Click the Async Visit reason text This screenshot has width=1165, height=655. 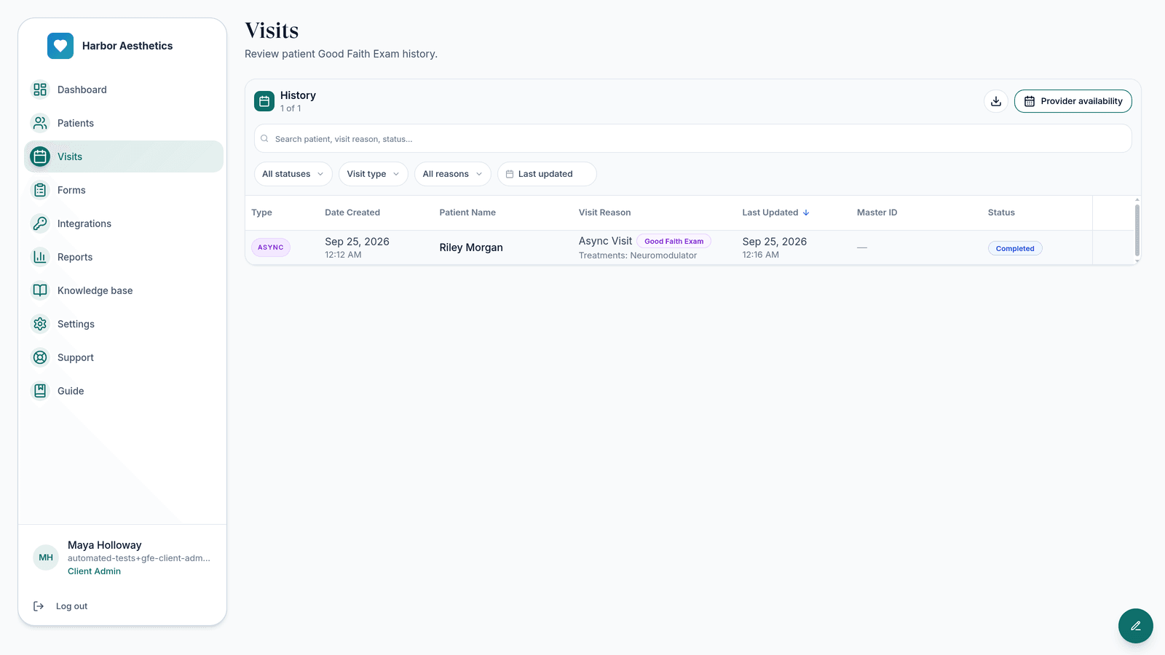point(605,241)
